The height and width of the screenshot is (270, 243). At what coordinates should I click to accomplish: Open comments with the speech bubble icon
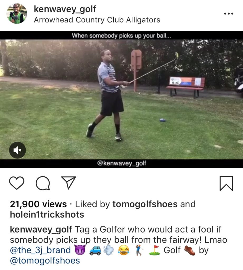[x=43, y=183]
